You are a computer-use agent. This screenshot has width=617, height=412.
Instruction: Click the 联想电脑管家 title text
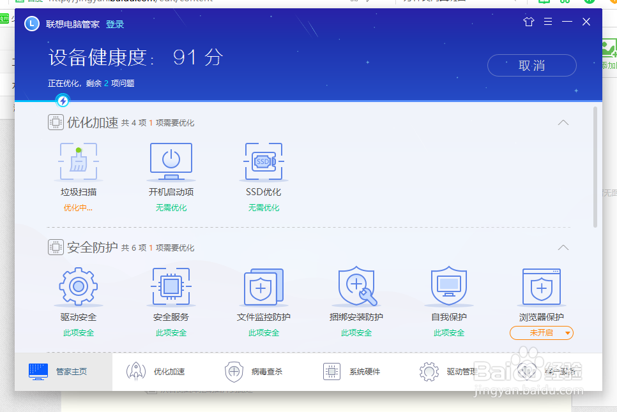coord(73,24)
